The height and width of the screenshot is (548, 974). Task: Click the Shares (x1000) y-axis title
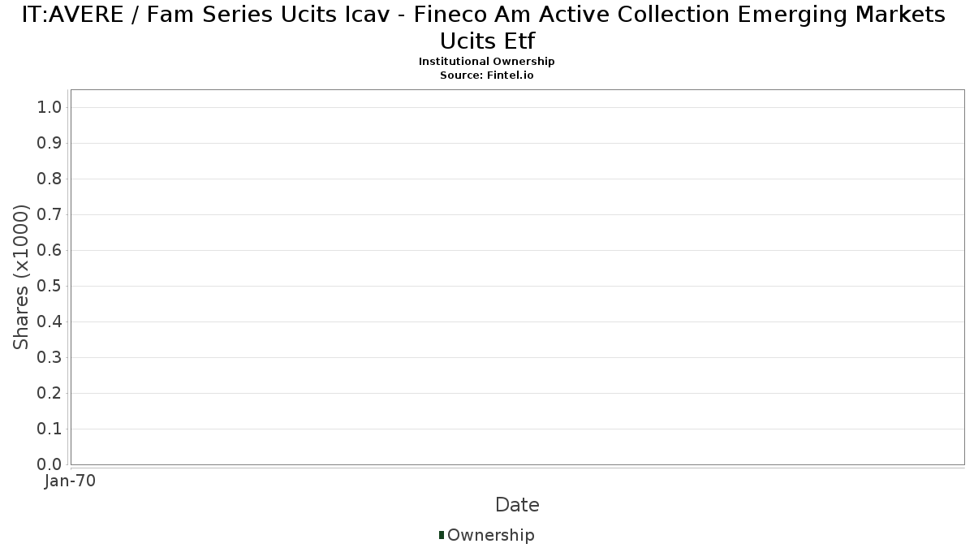tap(22, 278)
